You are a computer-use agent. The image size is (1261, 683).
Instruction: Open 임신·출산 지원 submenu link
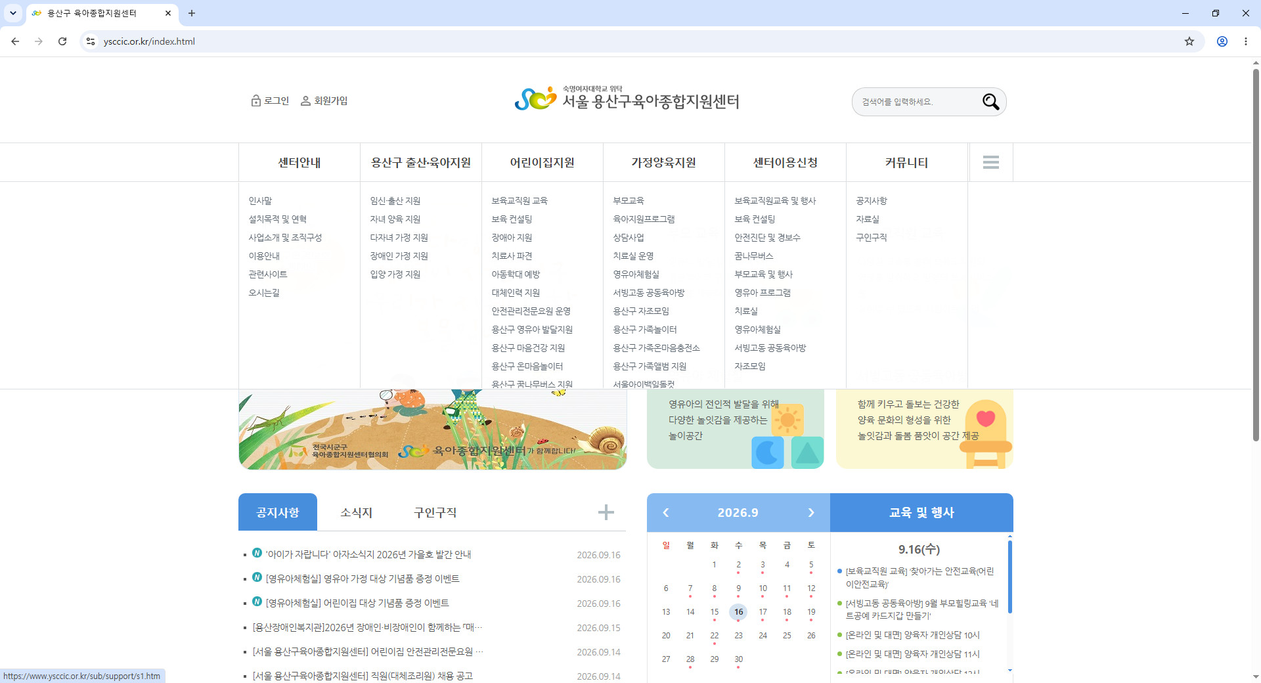[x=395, y=201]
